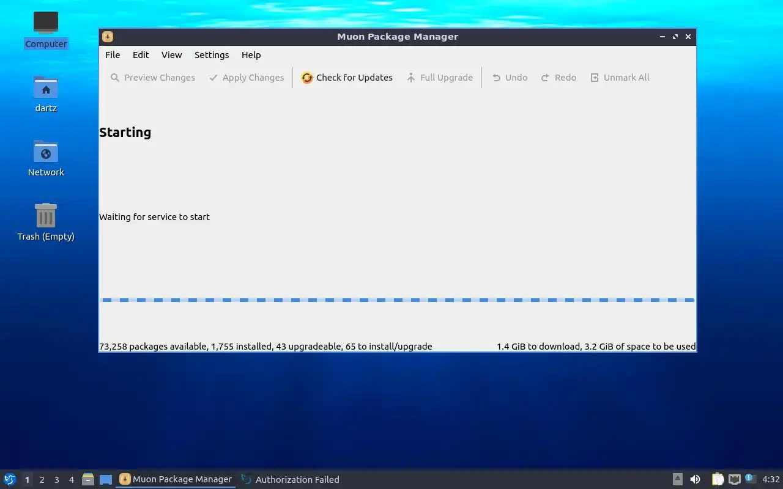
Task: Click Preview Changes toolbar button
Action: [x=153, y=78]
